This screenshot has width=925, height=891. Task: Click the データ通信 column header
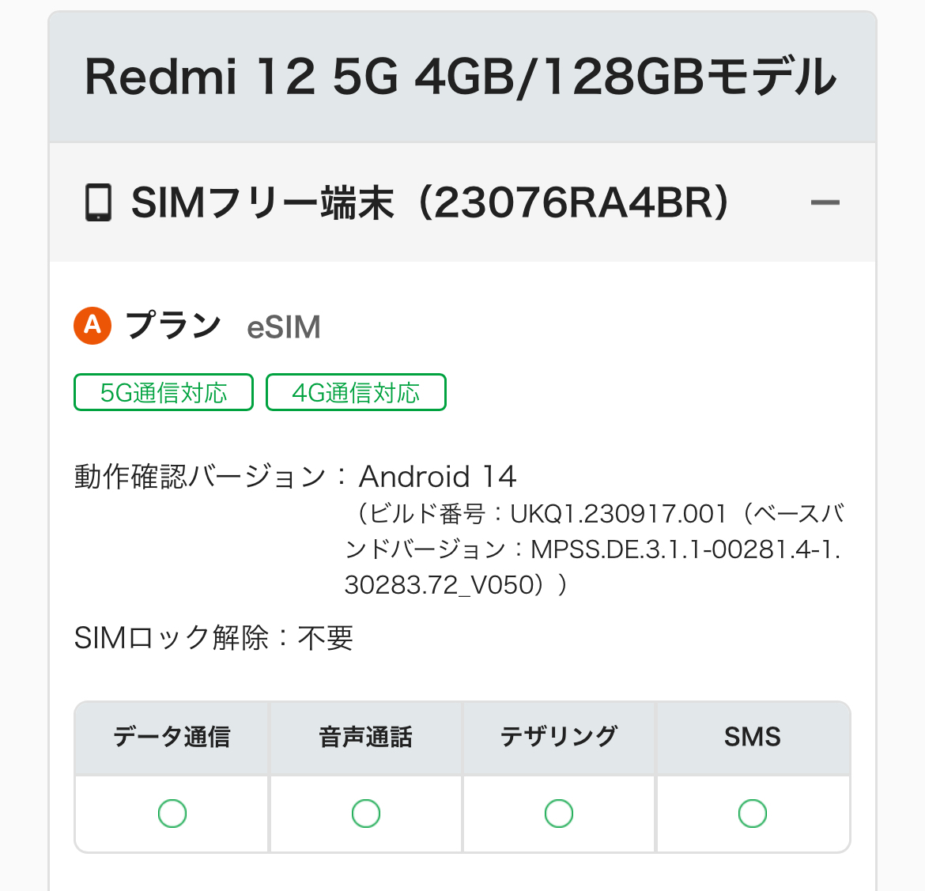pyautogui.click(x=172, y=737)
